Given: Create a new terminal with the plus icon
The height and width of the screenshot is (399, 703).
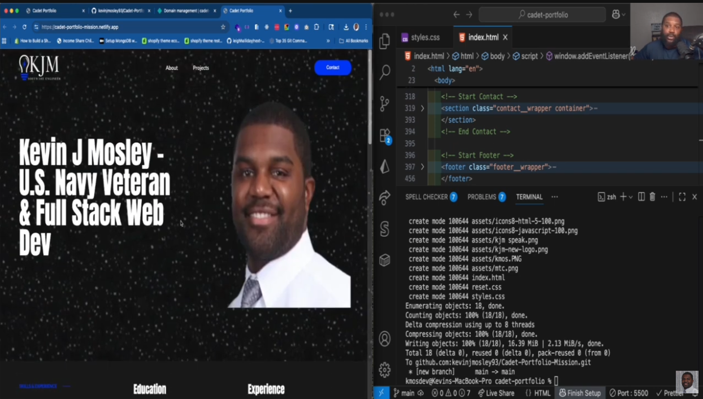Looking at the screenshot, I should click(x=624, y=197).
